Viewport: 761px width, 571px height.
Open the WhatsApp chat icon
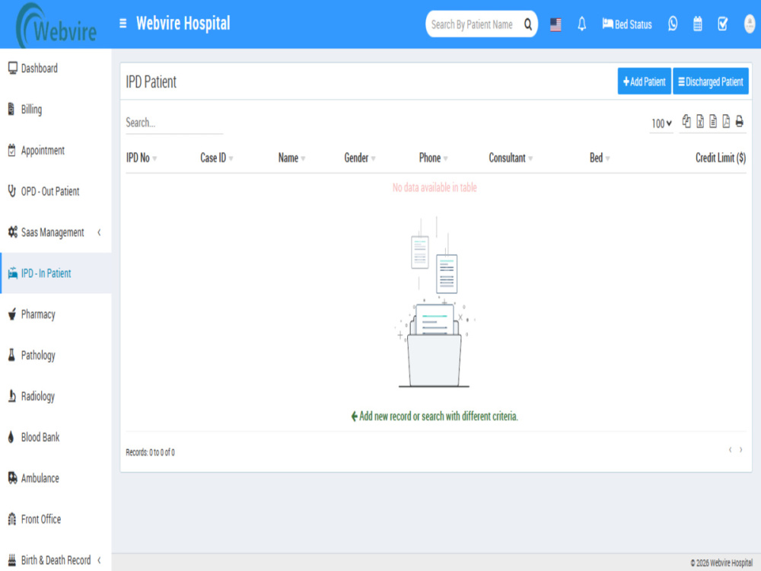click(x=673, y=24)
